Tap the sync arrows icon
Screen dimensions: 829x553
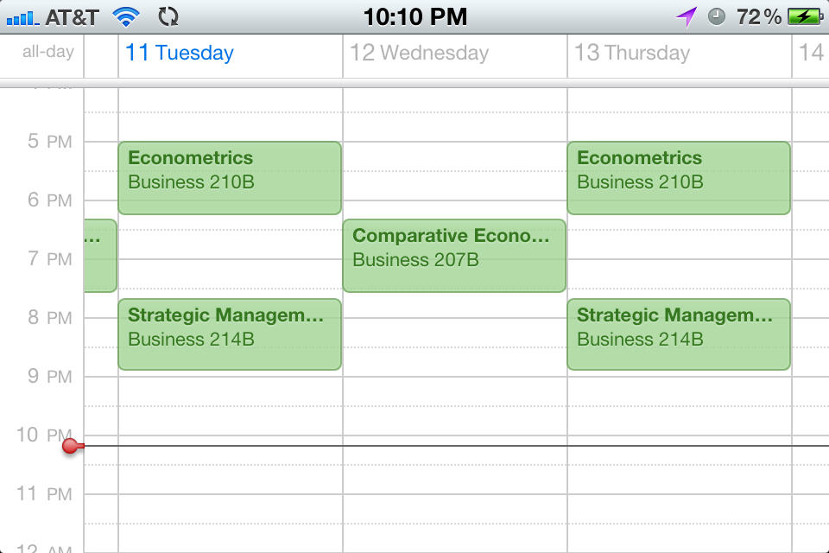[x=168, y=17]
